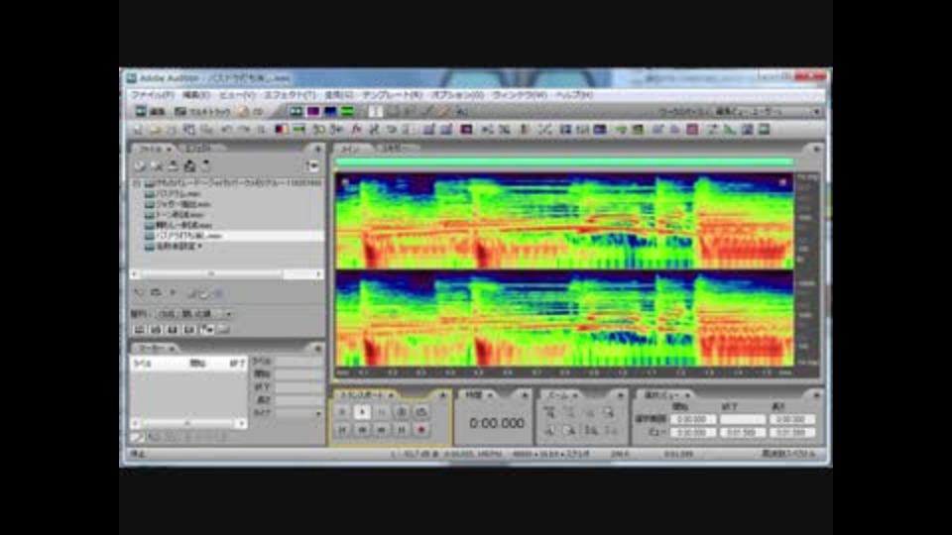Stop playback in transport panel
This screenshot has width=952, height=535.
coord(342,412)
